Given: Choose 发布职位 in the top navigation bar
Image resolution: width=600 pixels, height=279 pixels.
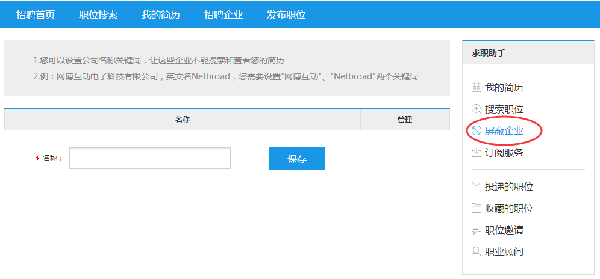Looking at the screenshot, I should [286, 14].
